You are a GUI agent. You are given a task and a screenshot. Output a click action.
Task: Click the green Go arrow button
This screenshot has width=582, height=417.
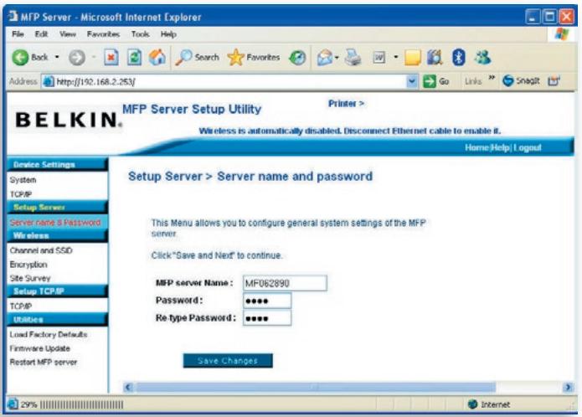pyautogui.click(x=430, y=81)
